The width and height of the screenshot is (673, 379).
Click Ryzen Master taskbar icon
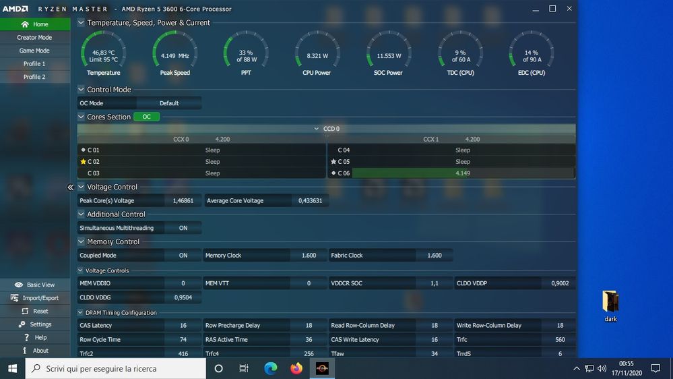click(x=322, y=368)
